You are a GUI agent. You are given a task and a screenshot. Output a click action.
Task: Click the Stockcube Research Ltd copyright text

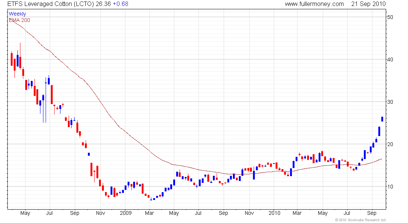(x=360, y=220)
